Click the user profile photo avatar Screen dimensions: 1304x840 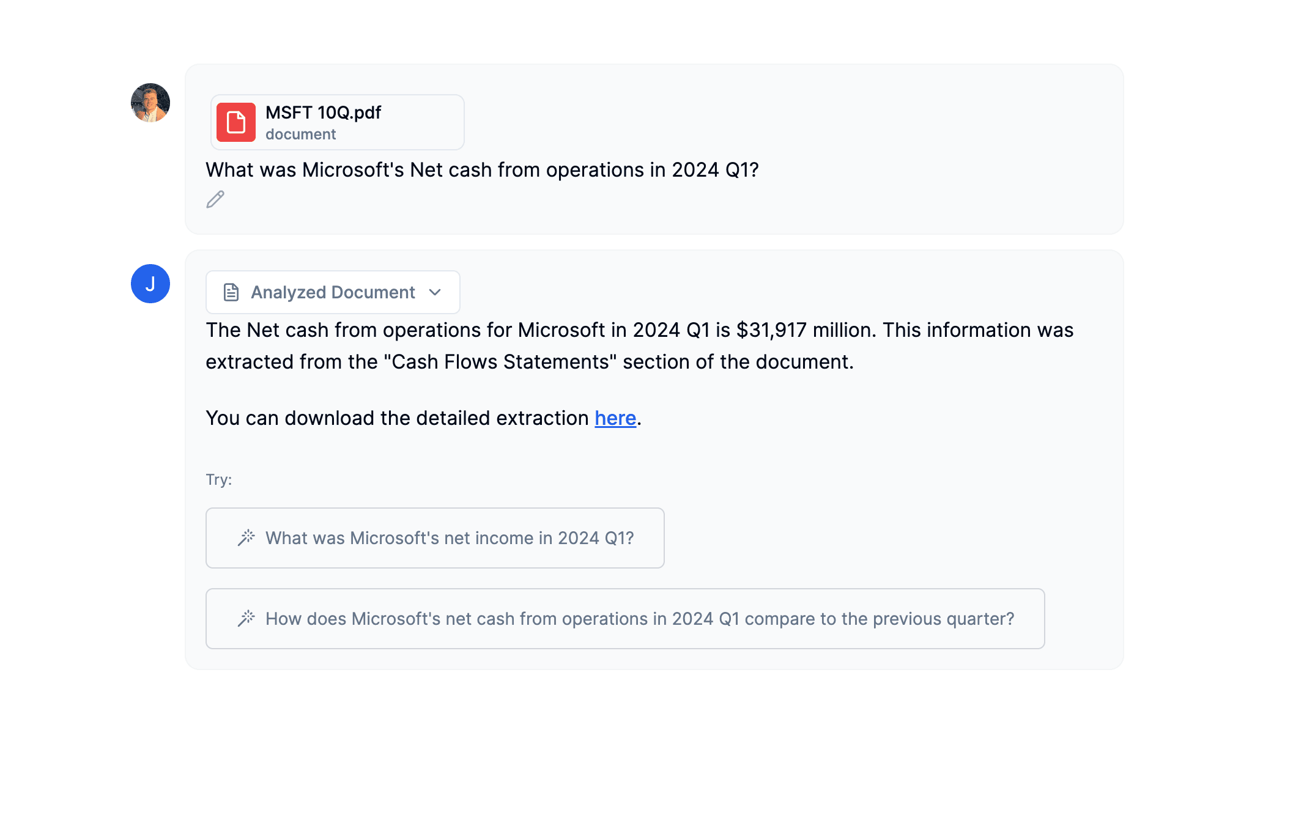click(x=150, y=103)
